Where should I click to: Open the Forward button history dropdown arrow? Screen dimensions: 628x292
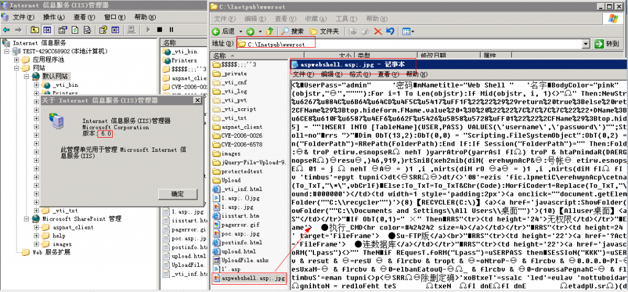pos(260,32)
